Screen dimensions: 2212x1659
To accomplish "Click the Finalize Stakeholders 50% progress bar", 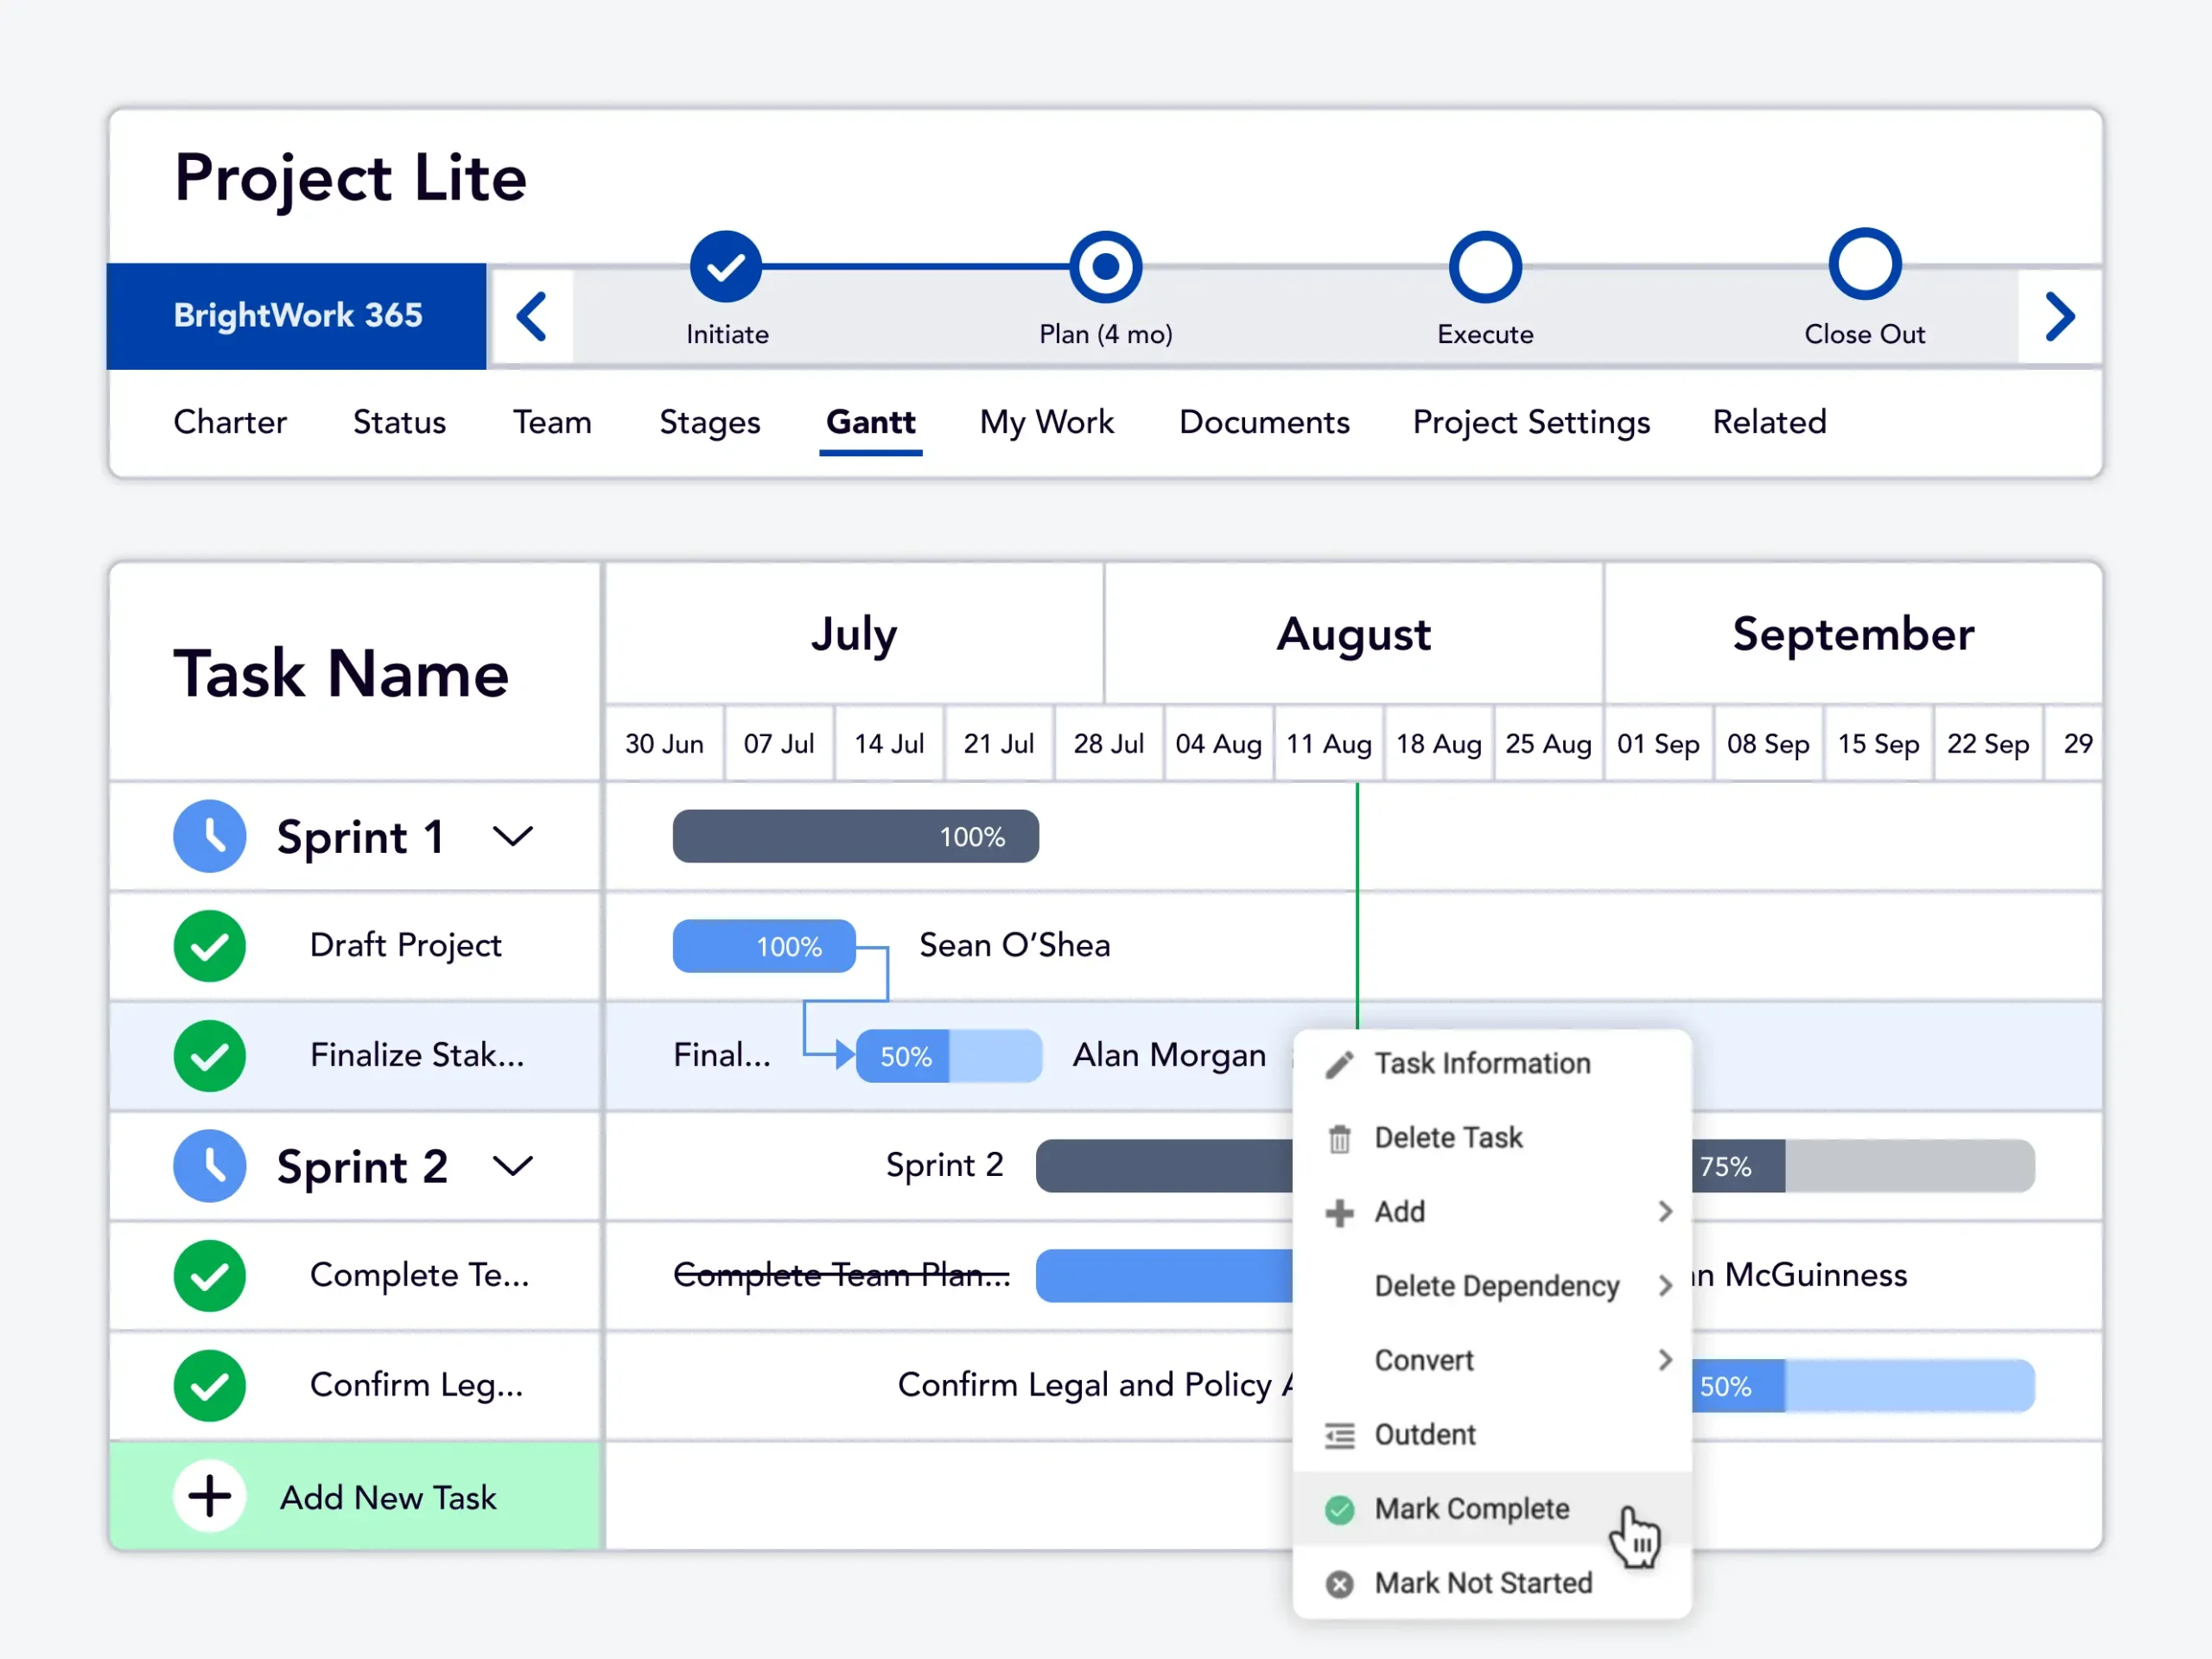I will pos(948,1056).
